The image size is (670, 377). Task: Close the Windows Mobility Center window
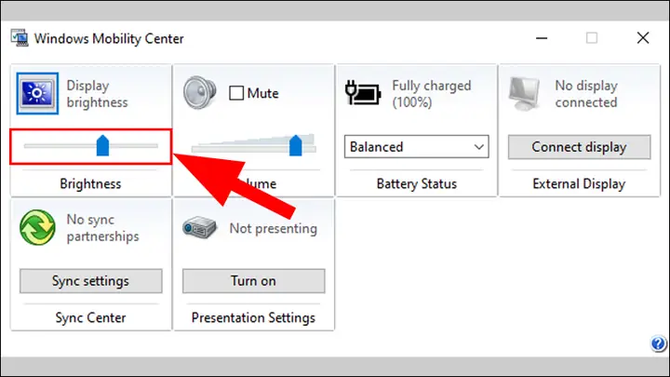[643, 38]
